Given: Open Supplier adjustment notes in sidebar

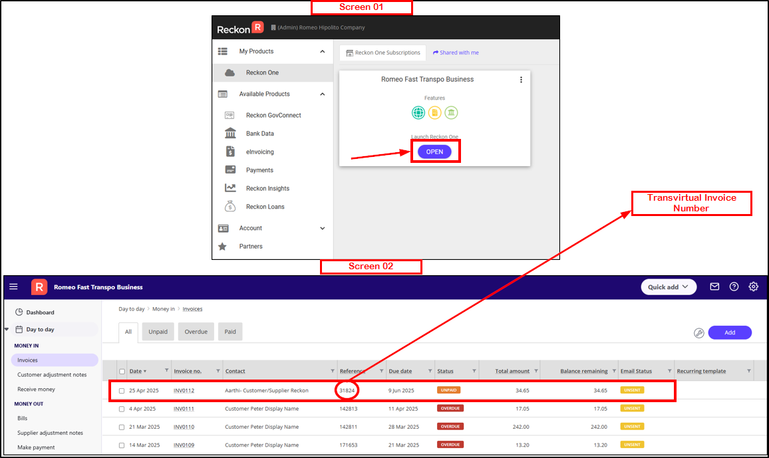Looking at the screenshot, I should pyautogui.click(x=50, y=433).
